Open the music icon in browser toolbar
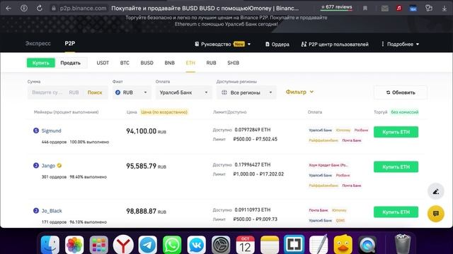 [399, 8]
